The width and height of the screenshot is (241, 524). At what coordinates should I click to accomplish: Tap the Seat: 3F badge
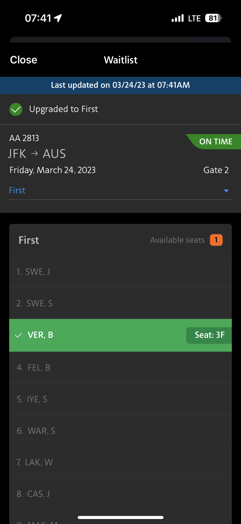[x=209, y=335]
